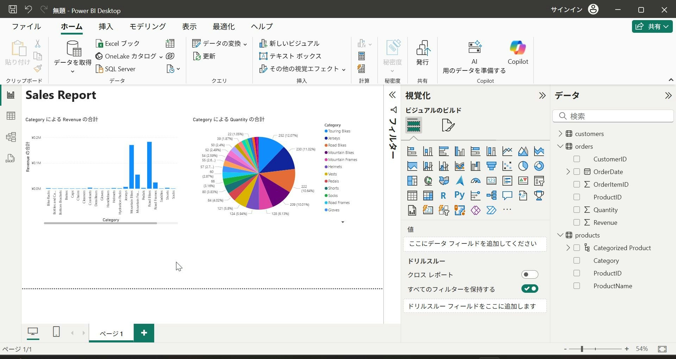Open the 最適化 ribbon tab
This screenshot has height=359, width=676.
224,26
